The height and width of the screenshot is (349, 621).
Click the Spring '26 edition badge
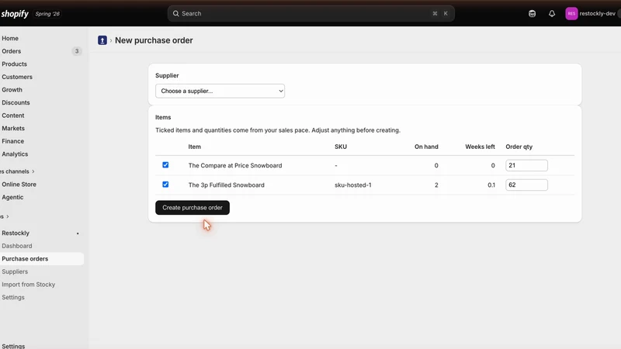(47, 14)
